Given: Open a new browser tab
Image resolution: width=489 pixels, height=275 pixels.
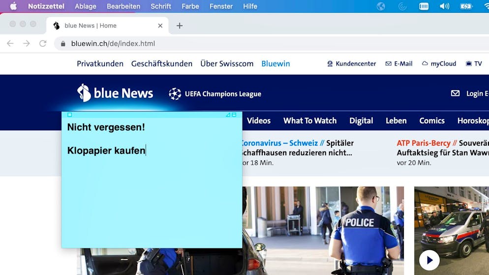Looking at the screenshot, I should pos(180,26).
